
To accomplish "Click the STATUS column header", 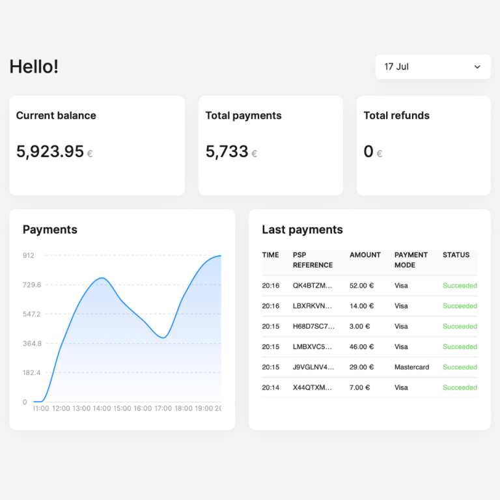I will 456,255.
